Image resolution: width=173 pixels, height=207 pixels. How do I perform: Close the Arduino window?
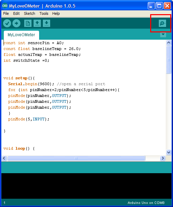point(167,6)
